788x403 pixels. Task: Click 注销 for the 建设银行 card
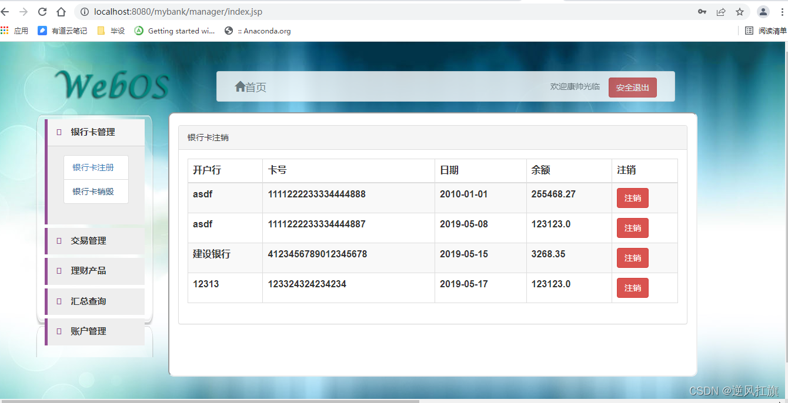(x=632, y=257)
